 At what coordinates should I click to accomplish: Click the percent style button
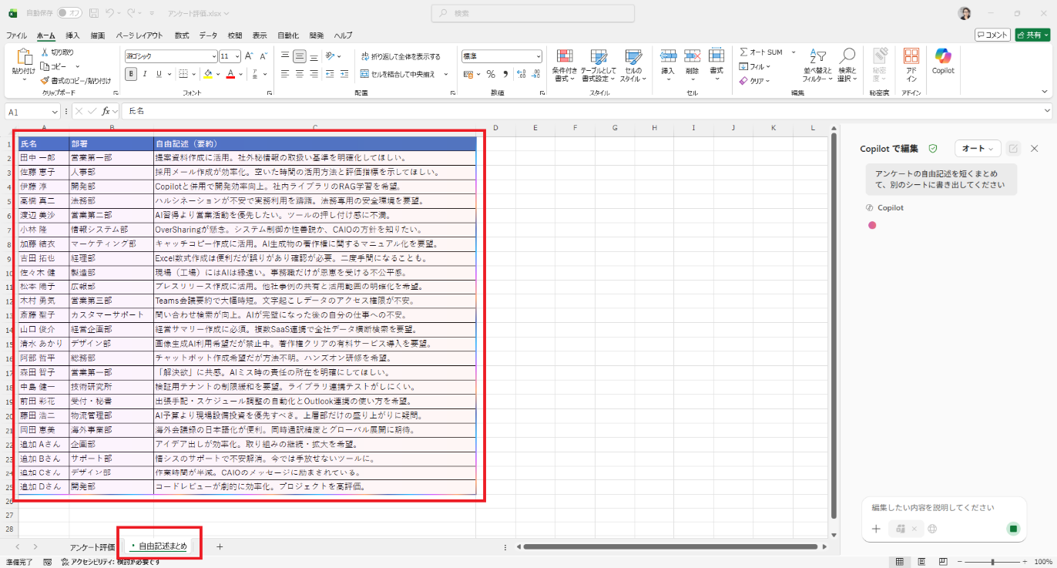[x=490, y=74]
